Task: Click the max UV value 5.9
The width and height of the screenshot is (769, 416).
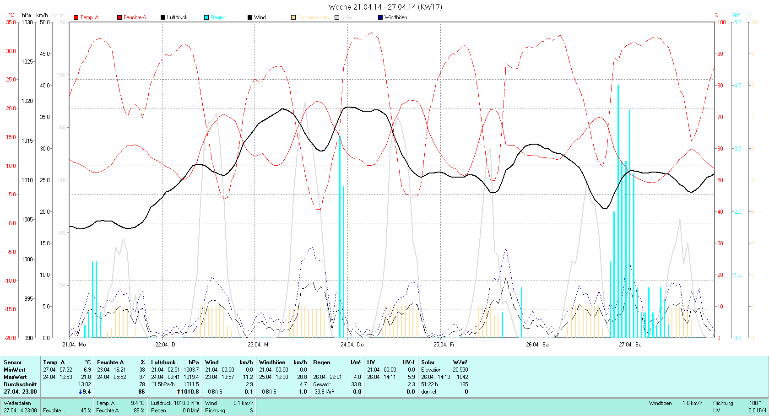Action: click(x=411, y=377)
